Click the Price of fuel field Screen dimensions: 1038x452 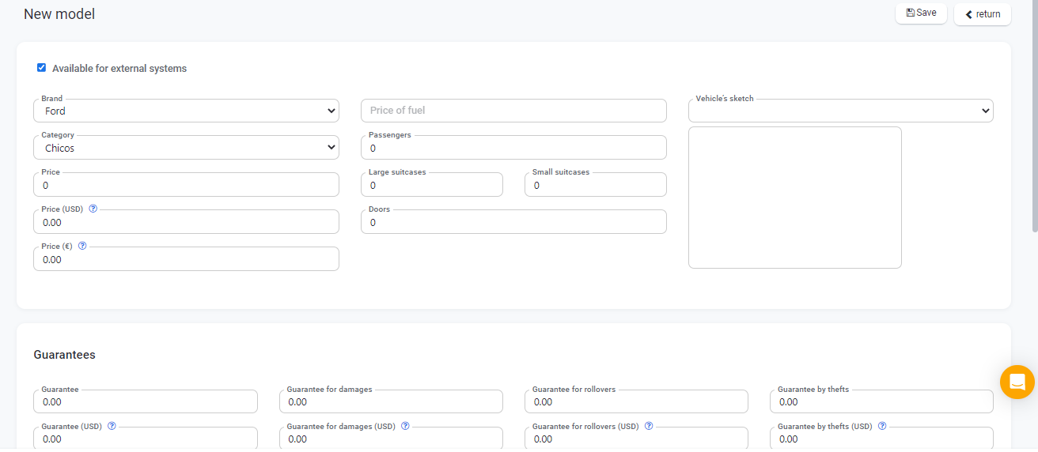(513, 111)
